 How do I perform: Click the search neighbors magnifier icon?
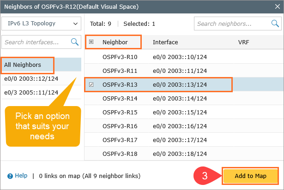click(x=274, y=24)
